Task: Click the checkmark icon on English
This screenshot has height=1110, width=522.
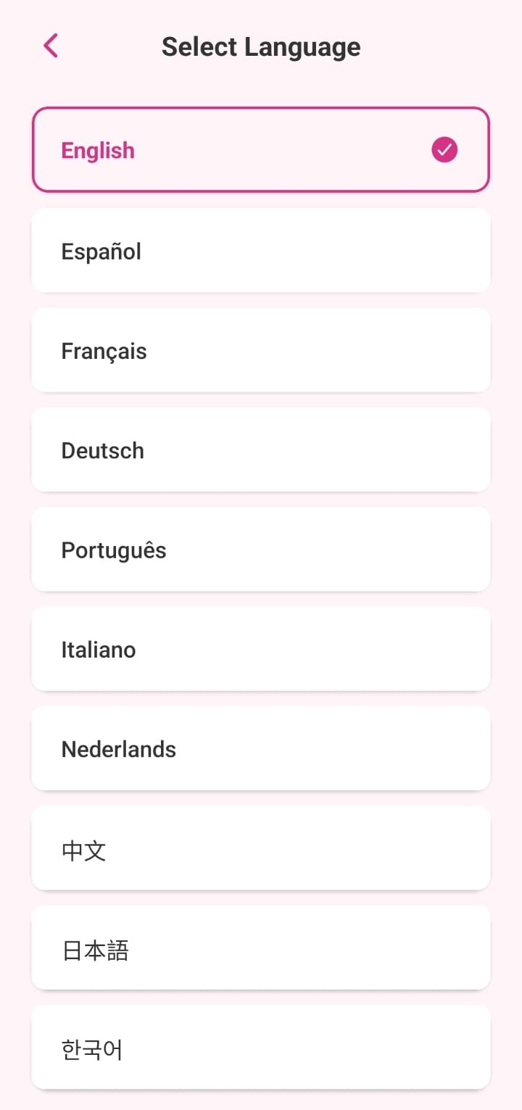Action: pos(444,150)
